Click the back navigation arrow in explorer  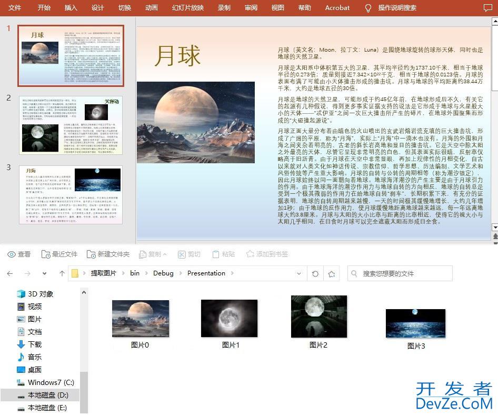coord(10,273)
